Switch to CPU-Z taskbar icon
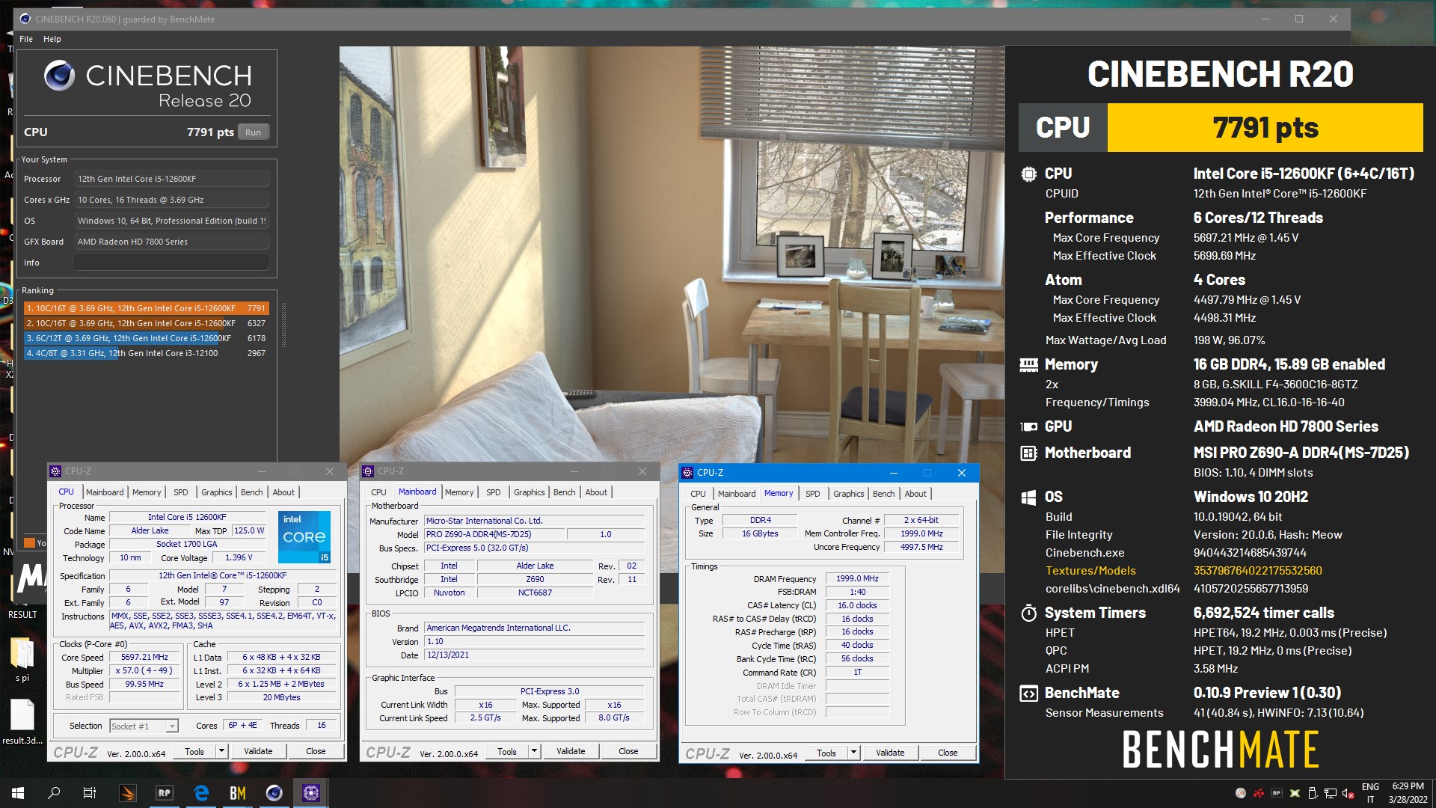1436x808 pixels. coord(311,793)
